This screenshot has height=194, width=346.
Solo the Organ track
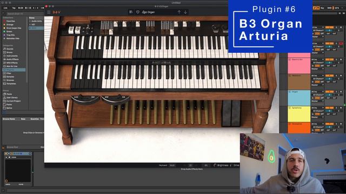coord(337,92)
